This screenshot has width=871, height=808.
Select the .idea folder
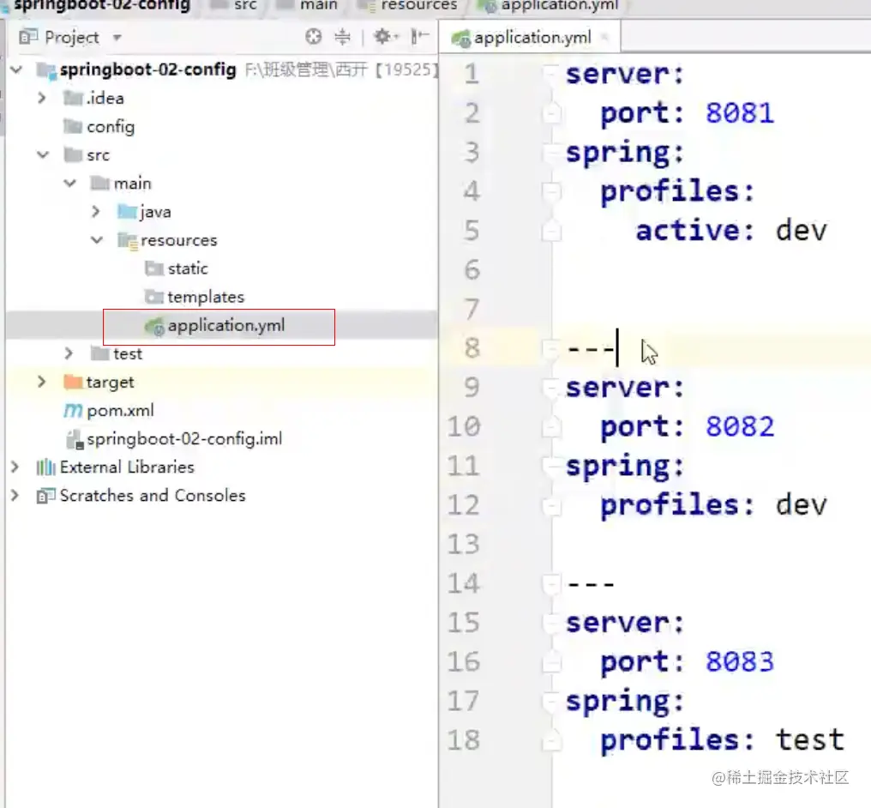tap(105, 98)
